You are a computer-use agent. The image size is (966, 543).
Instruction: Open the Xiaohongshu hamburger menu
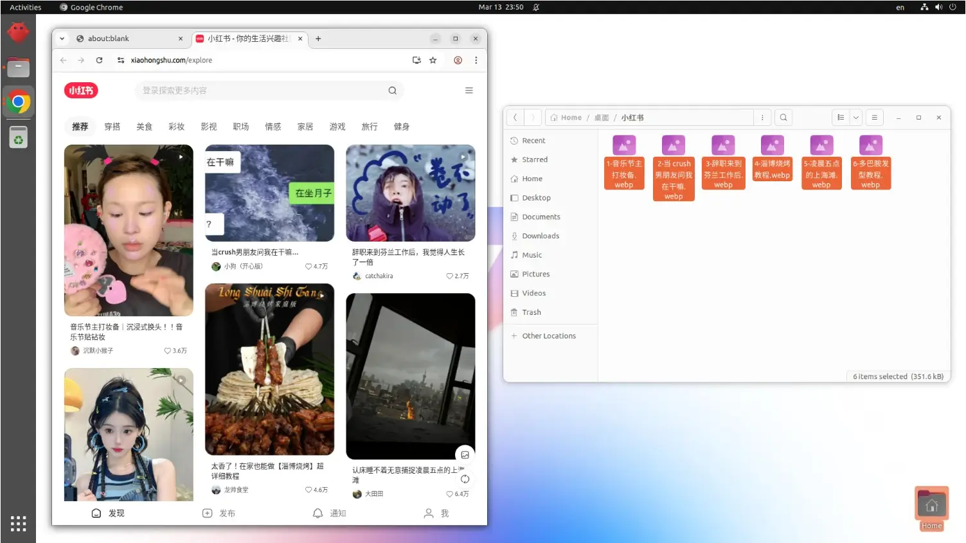tap(469, 91)
